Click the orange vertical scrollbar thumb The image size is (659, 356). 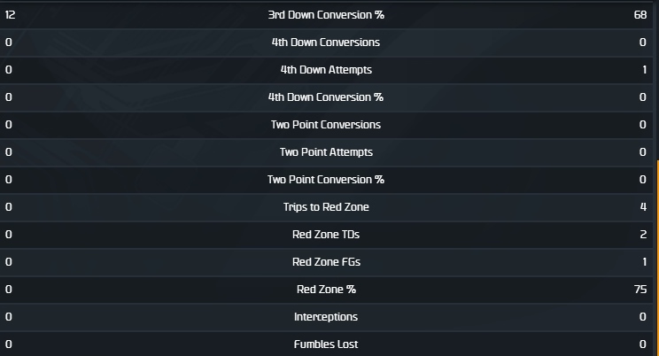point(656,257)
